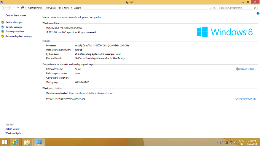Select the Product ID text
The height and width of the screenshot is (146, 260).
click(65, 98)
